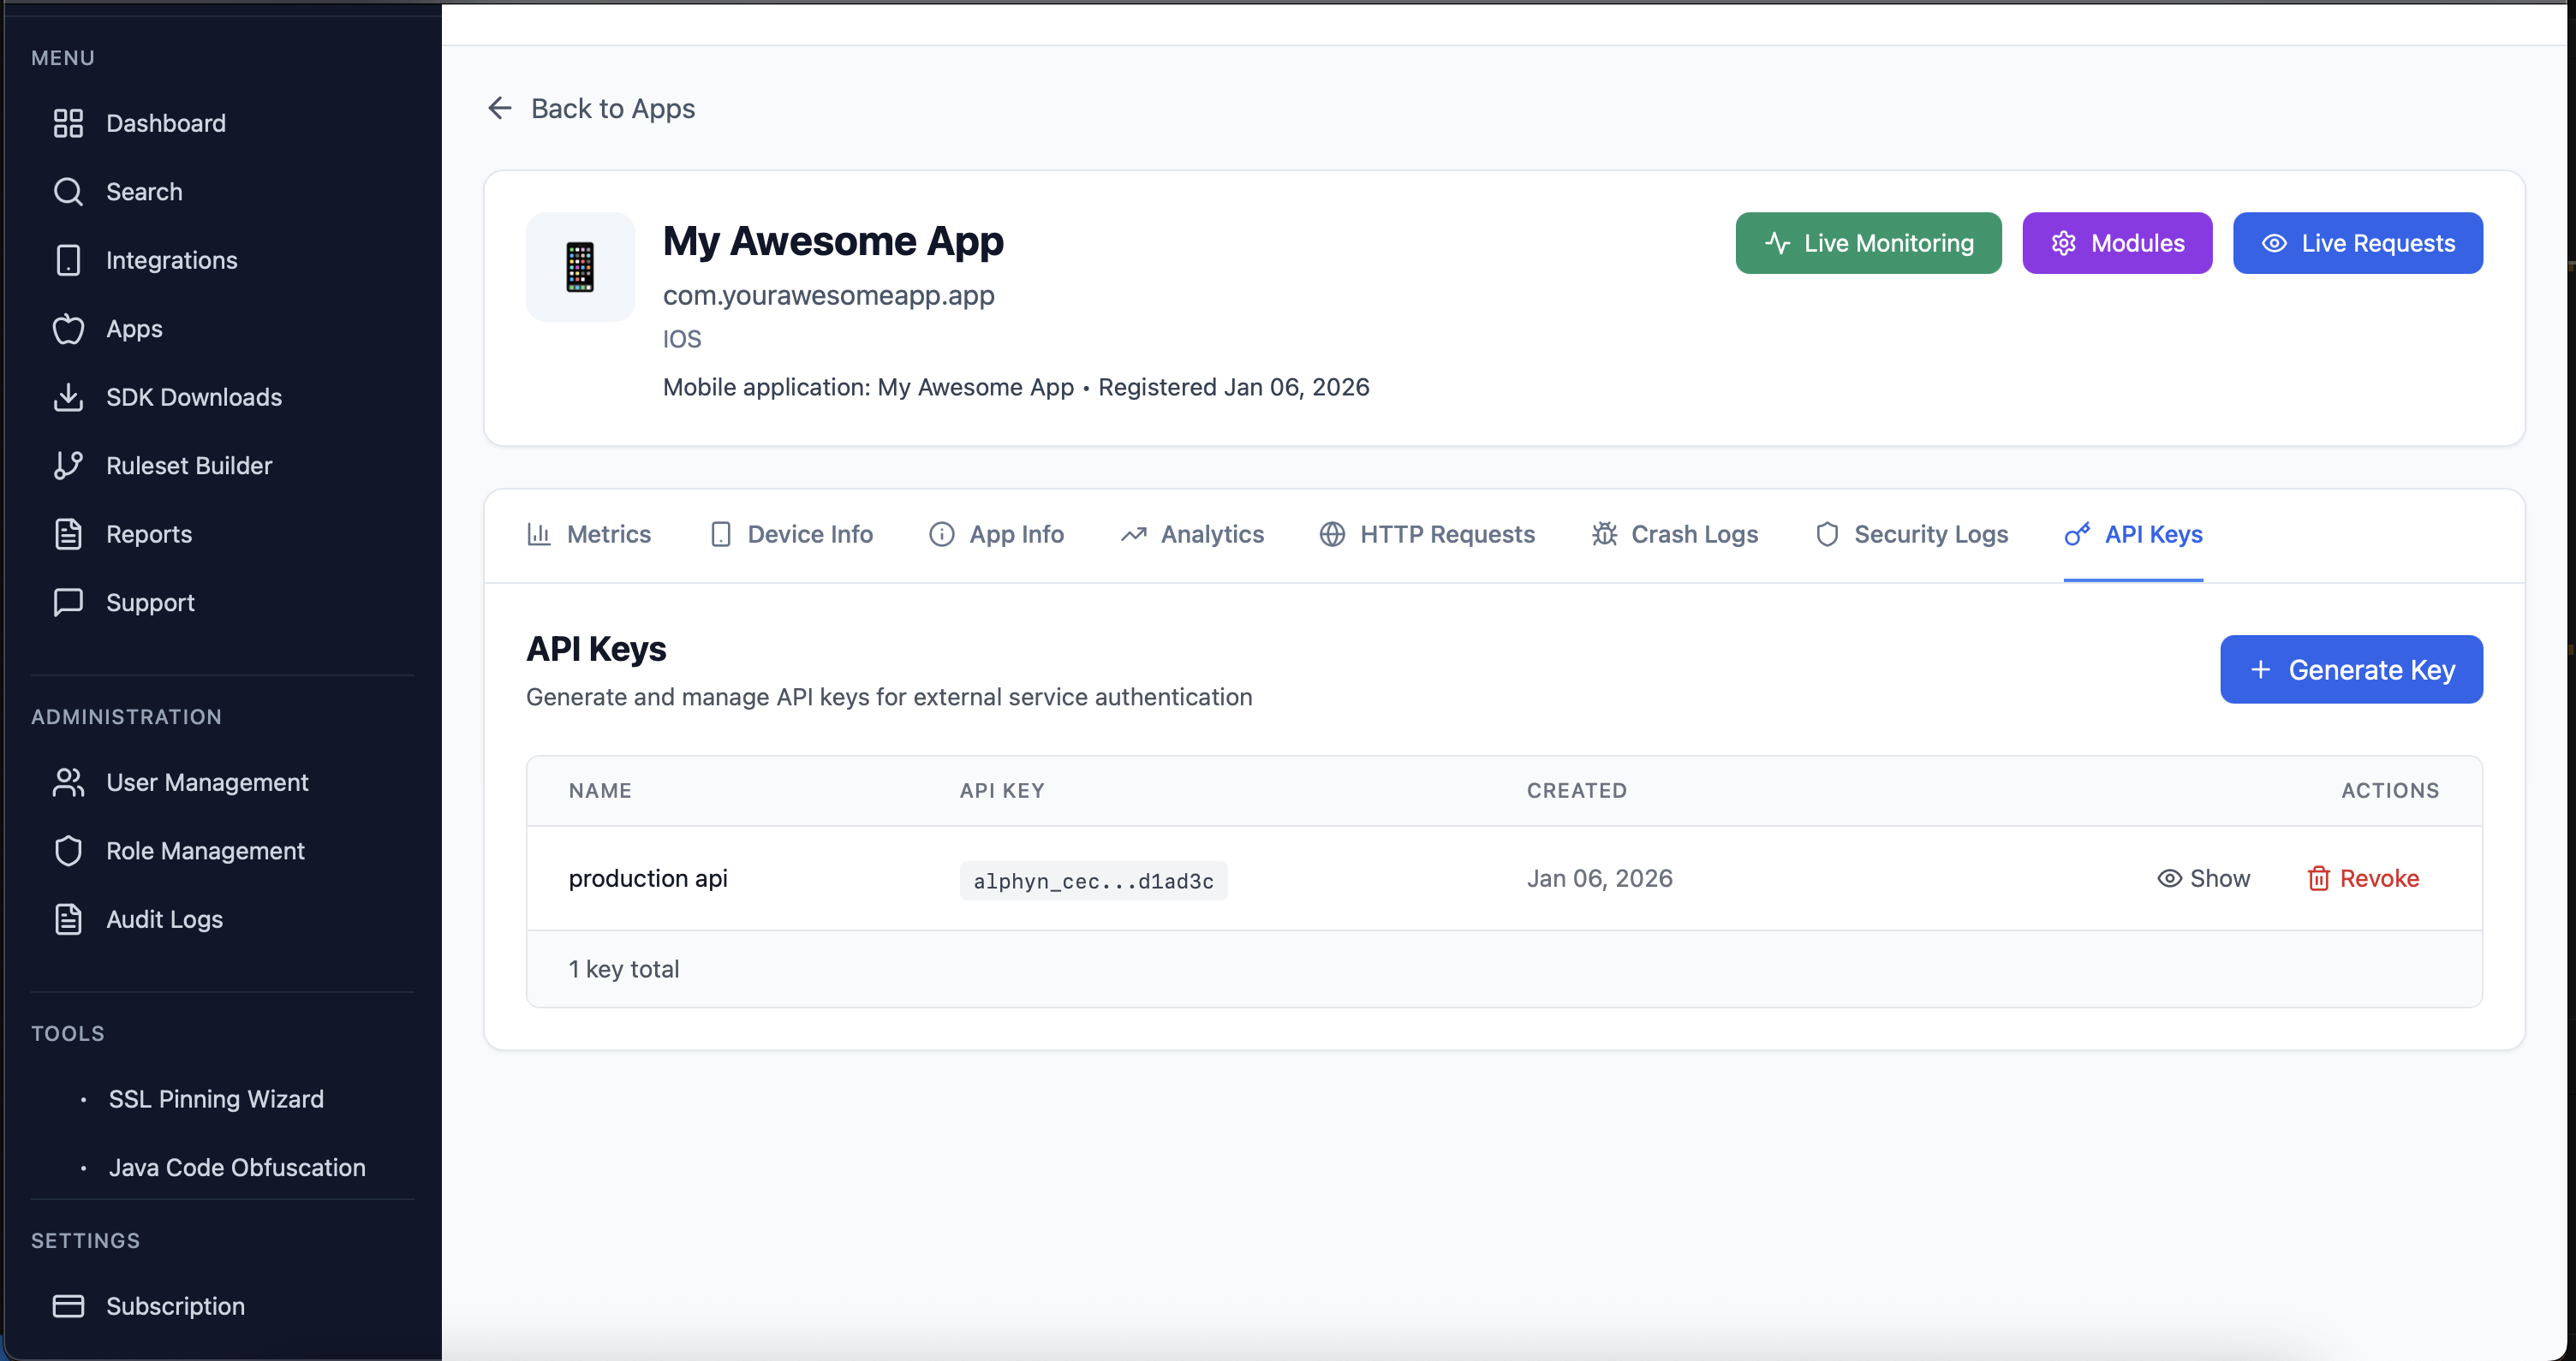This screenshot has height=1361, width=2576.
Task: Open Ruleset Builder branch icon
Action: (x=68, y=466)
